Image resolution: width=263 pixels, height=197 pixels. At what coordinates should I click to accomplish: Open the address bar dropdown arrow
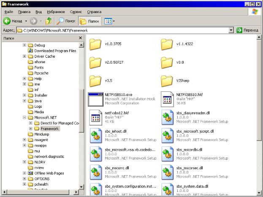pyautogui.click(x=231, y=30)
